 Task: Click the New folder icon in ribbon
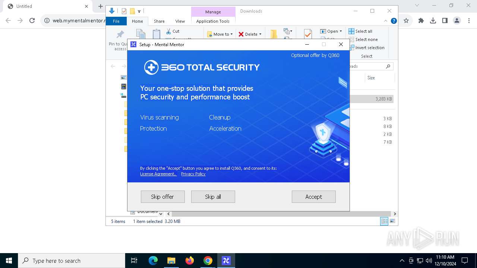274,34
